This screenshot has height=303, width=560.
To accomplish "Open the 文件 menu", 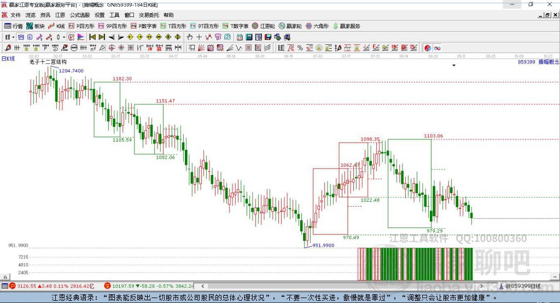I will point(16,15).
